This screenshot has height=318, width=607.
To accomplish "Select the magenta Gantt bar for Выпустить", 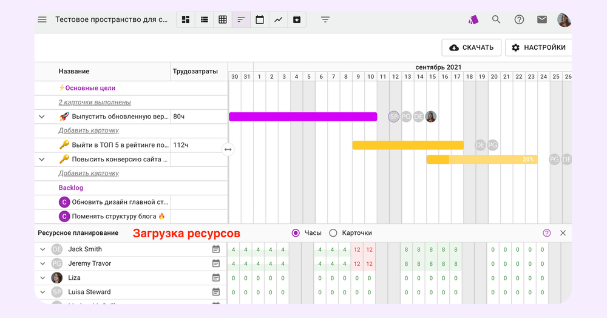I will pos(303,117).
